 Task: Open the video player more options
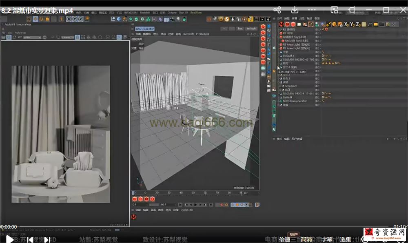(312, 10)
